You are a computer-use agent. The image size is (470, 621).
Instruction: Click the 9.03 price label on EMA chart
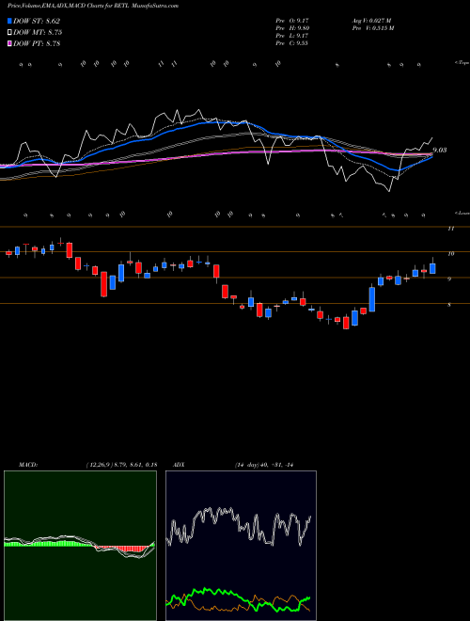coord(440,151)
